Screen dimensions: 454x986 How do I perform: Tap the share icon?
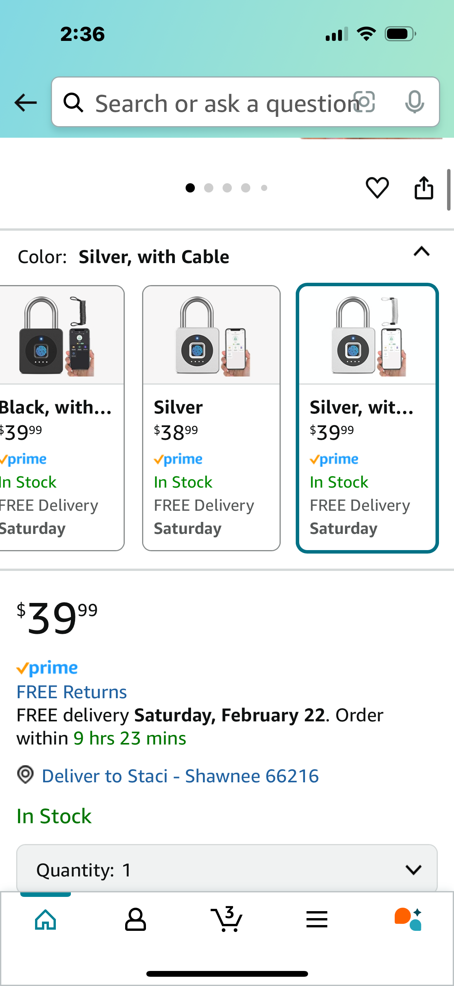(x=424, y=188)
